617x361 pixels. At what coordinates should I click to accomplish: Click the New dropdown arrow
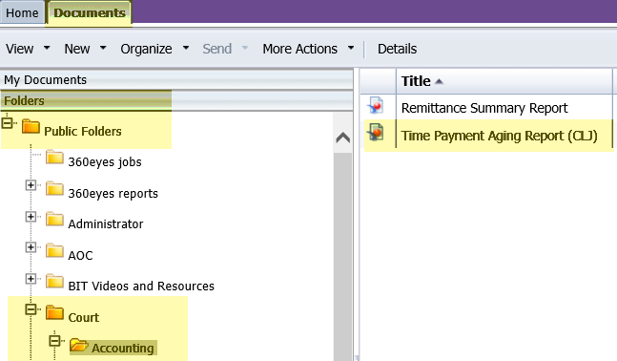point(103,48)
